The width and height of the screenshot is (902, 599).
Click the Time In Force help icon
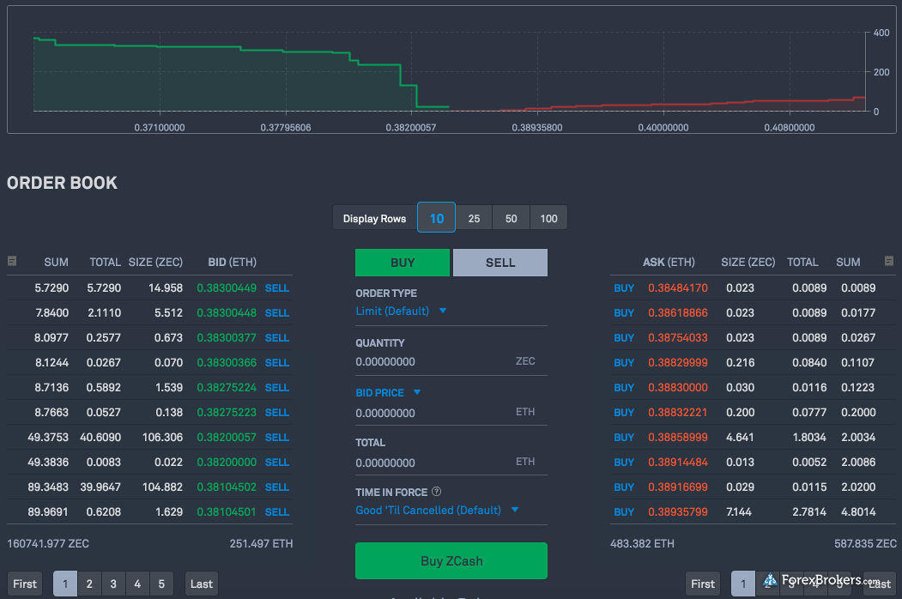437,492
